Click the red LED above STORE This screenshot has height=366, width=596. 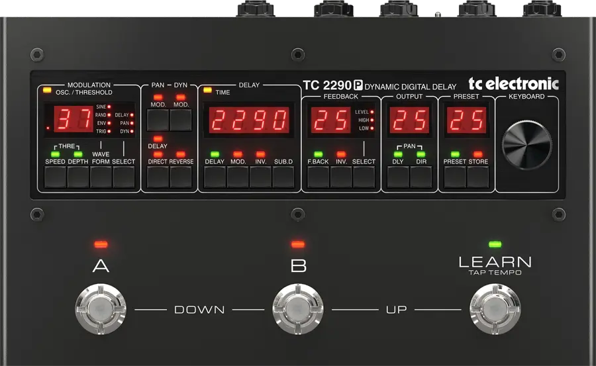(477, 154)
